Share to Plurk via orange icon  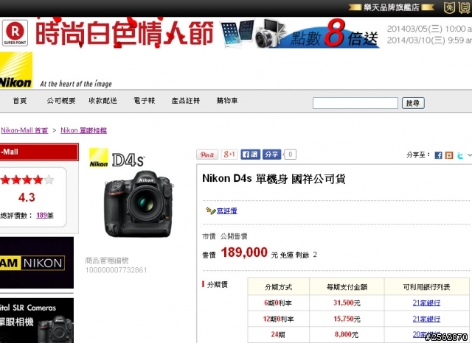coord(449,155)
